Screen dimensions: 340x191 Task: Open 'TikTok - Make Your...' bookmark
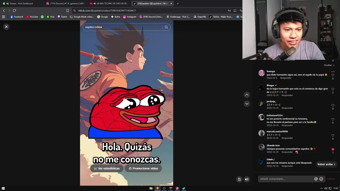point(221,17)
